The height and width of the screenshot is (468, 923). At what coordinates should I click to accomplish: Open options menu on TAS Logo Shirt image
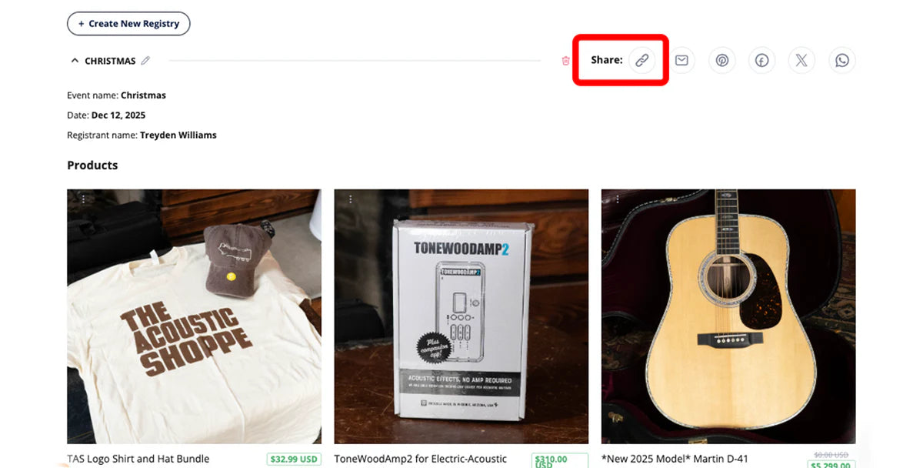83,199
